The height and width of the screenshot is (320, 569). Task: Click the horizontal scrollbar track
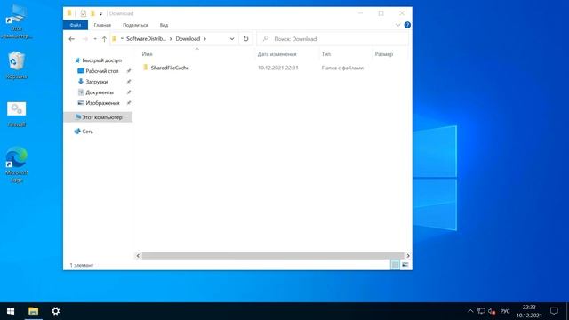point(273,256)
